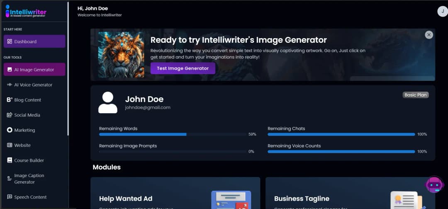Open Image Caption Generator

pos(34,179)
